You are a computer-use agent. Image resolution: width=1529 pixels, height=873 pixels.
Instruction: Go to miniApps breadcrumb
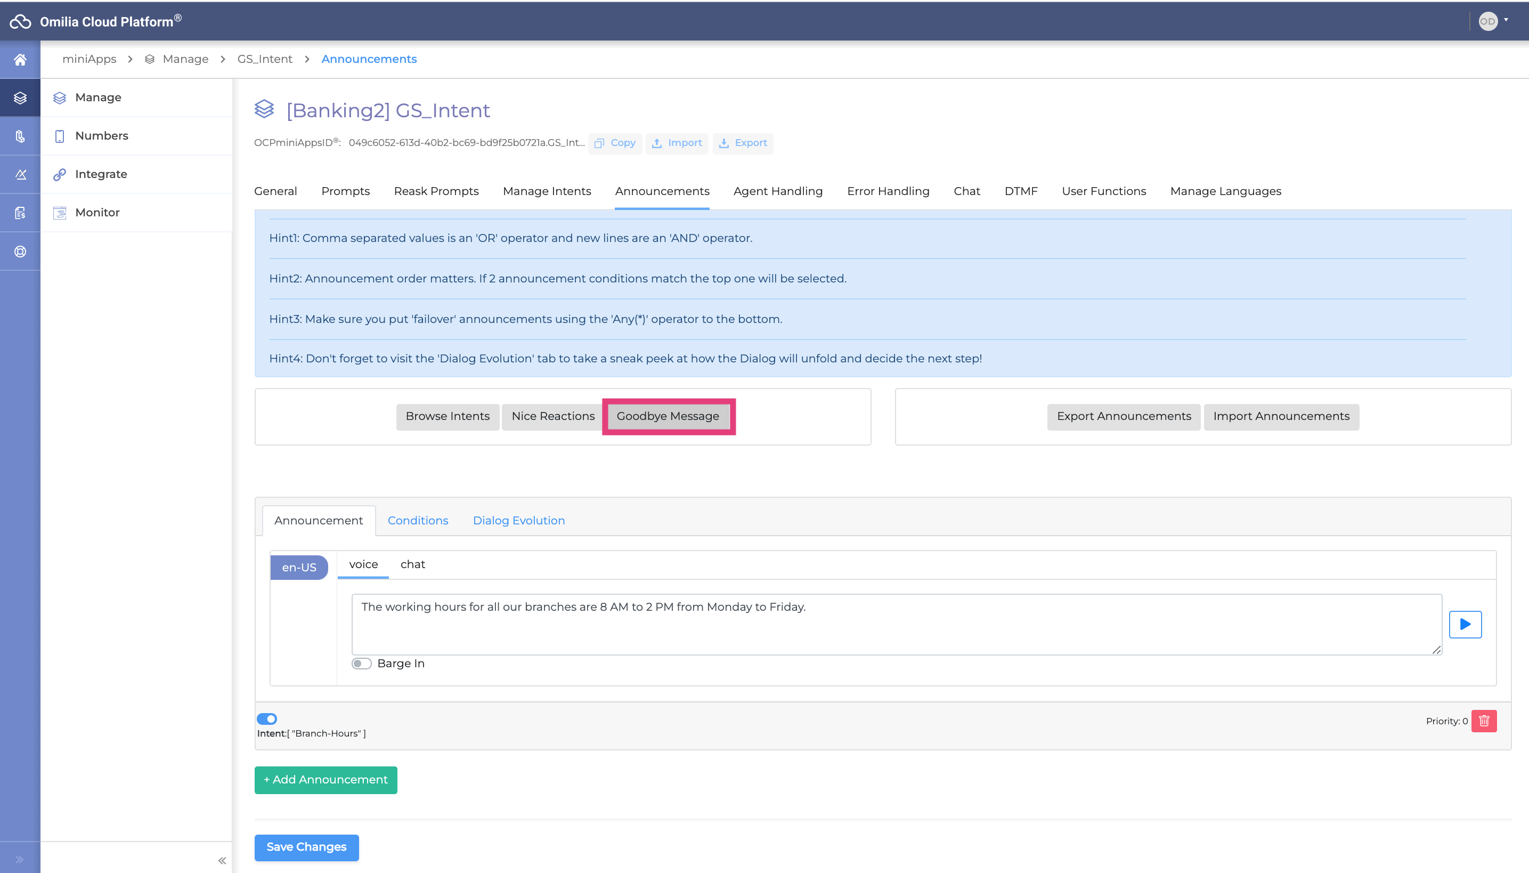coord(90,59)
